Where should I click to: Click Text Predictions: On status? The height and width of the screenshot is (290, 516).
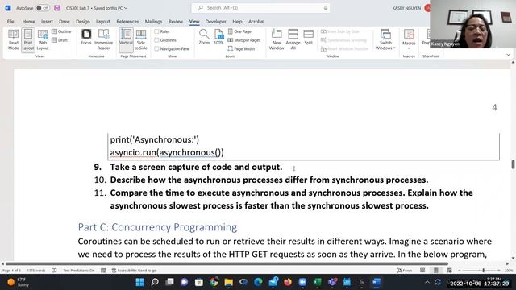tap(79, 271)
